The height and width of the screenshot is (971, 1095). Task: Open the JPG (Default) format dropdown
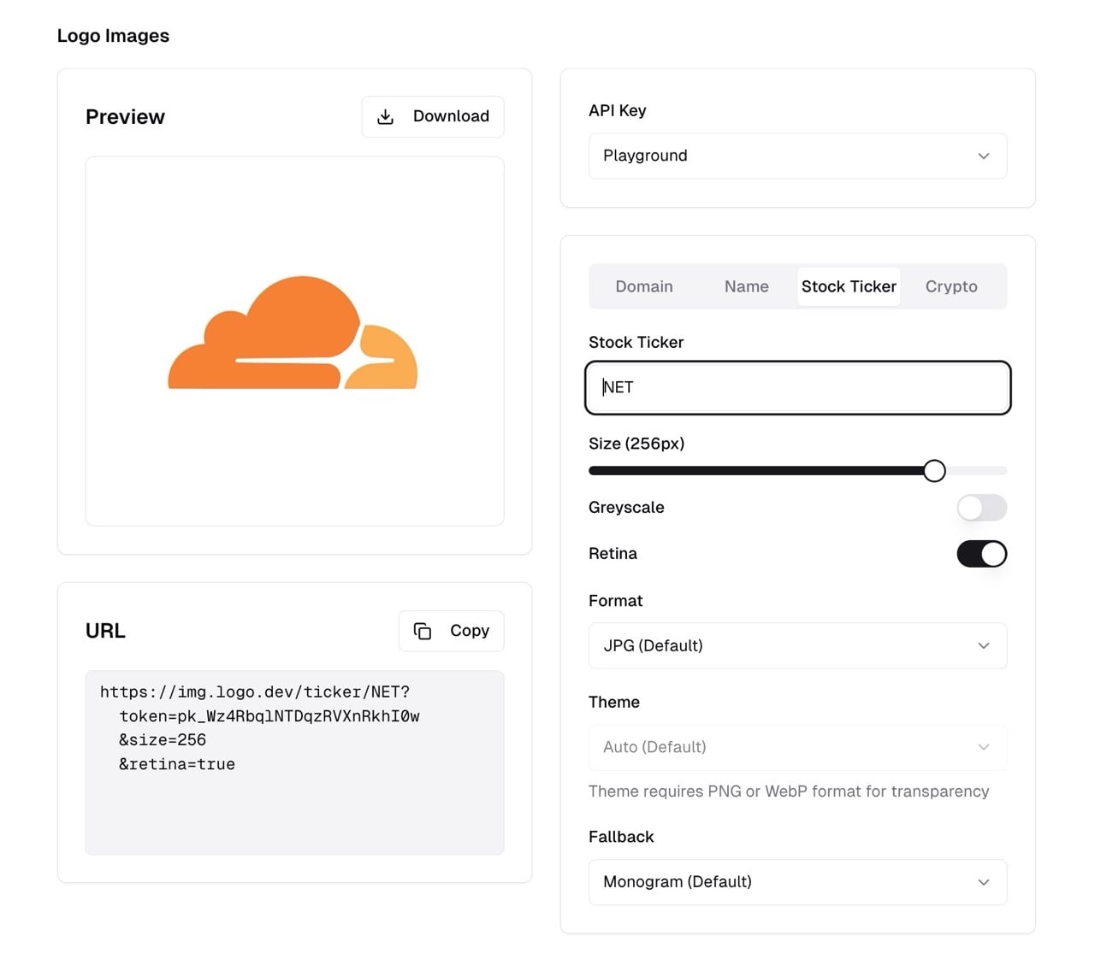tap(796, 646)
